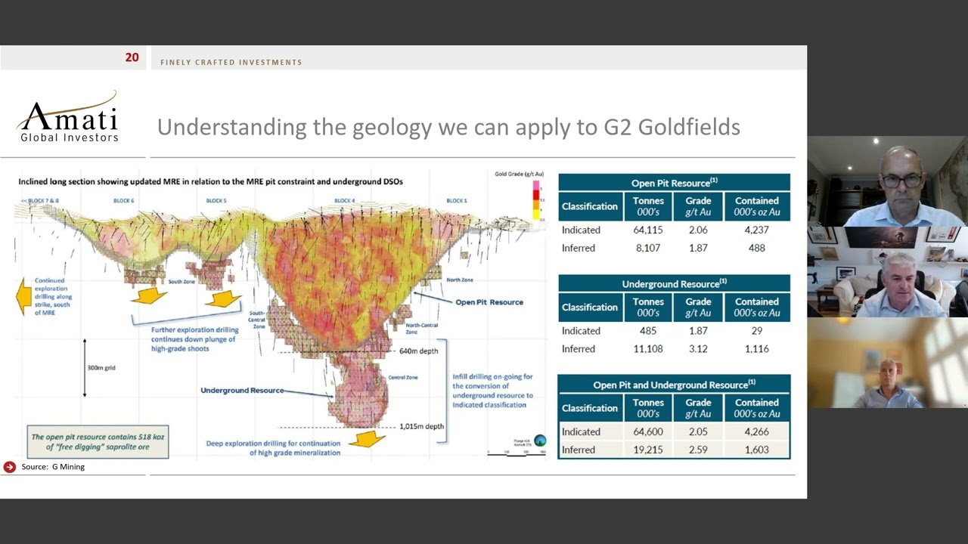Click combined indicated tonnes 64,600
968x544 pixels.
648,431
